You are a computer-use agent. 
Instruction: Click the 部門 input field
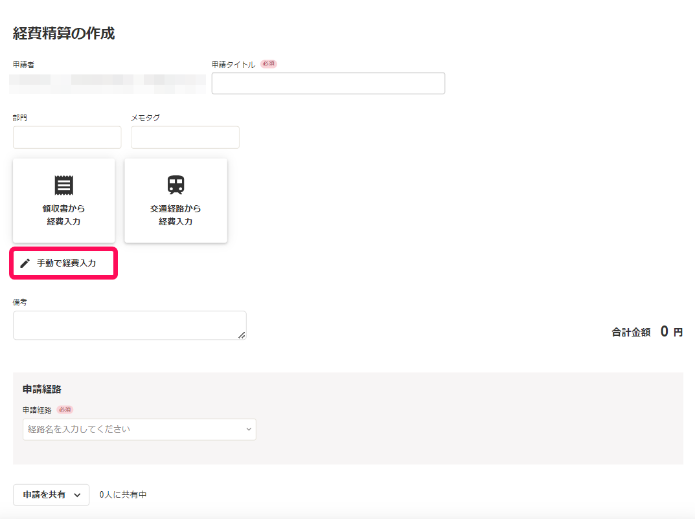coord(67,137)
